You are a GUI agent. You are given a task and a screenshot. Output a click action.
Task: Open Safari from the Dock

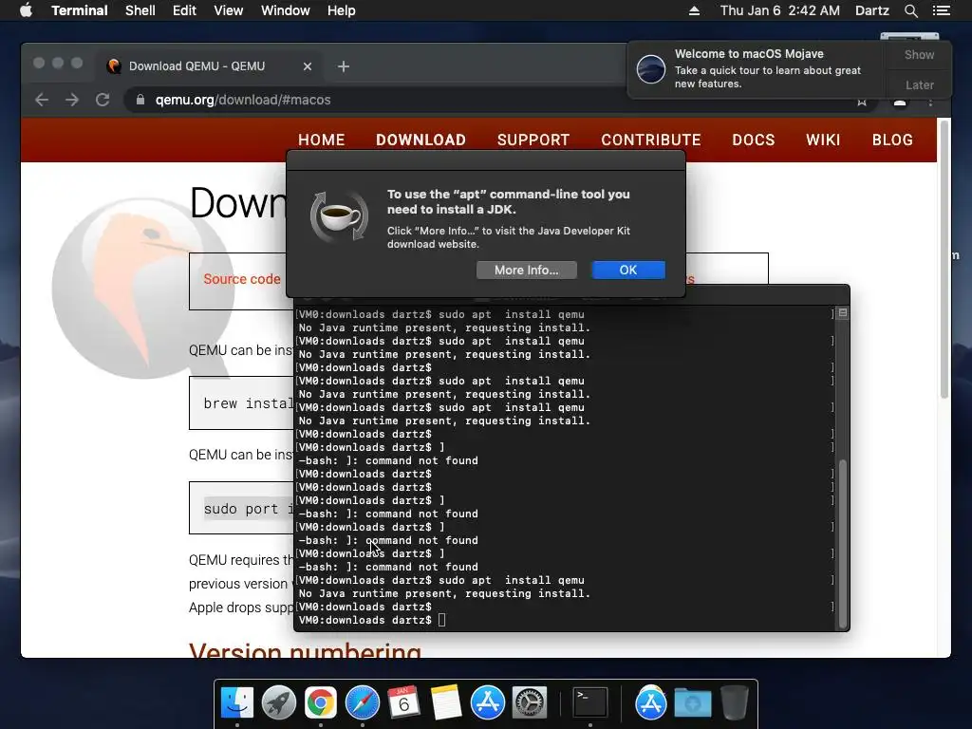(x=363, y=703)
